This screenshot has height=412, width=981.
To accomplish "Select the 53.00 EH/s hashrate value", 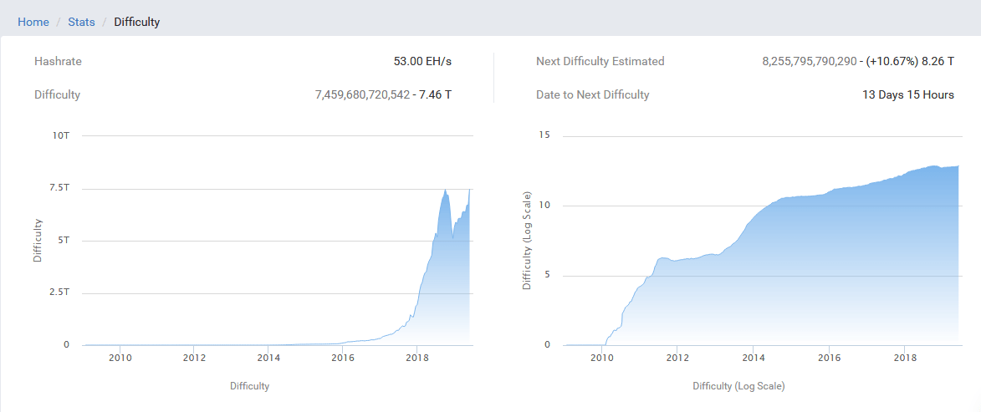I will (x=422, y=61).
